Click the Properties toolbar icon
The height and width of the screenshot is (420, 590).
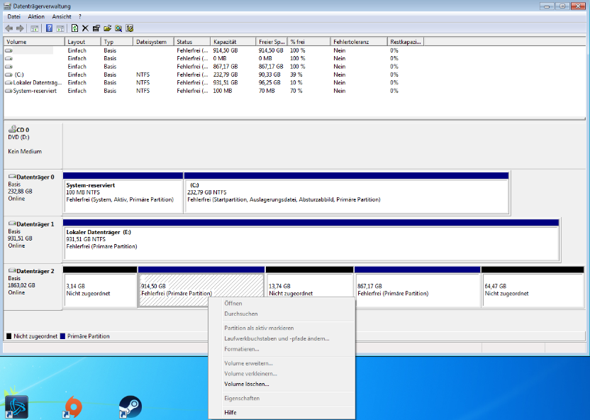(x=96, y=28)
